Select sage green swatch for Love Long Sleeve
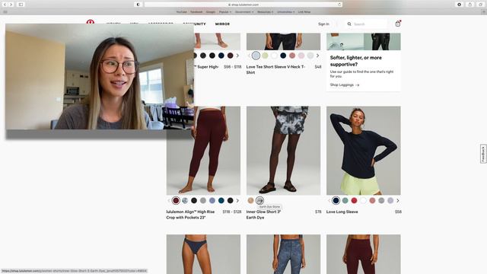The image size is (487, 274). tap(345, 201)
